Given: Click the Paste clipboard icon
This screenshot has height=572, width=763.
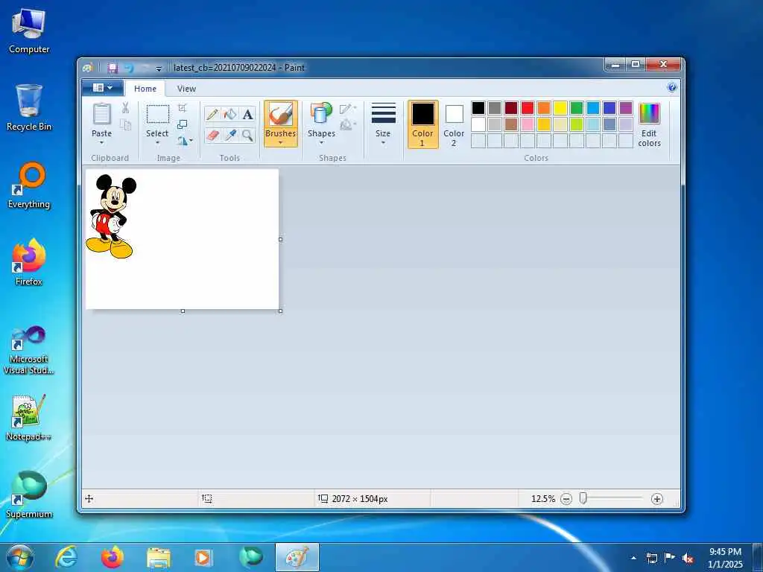Looking at the screenshot, I should [x=101, y=114].
